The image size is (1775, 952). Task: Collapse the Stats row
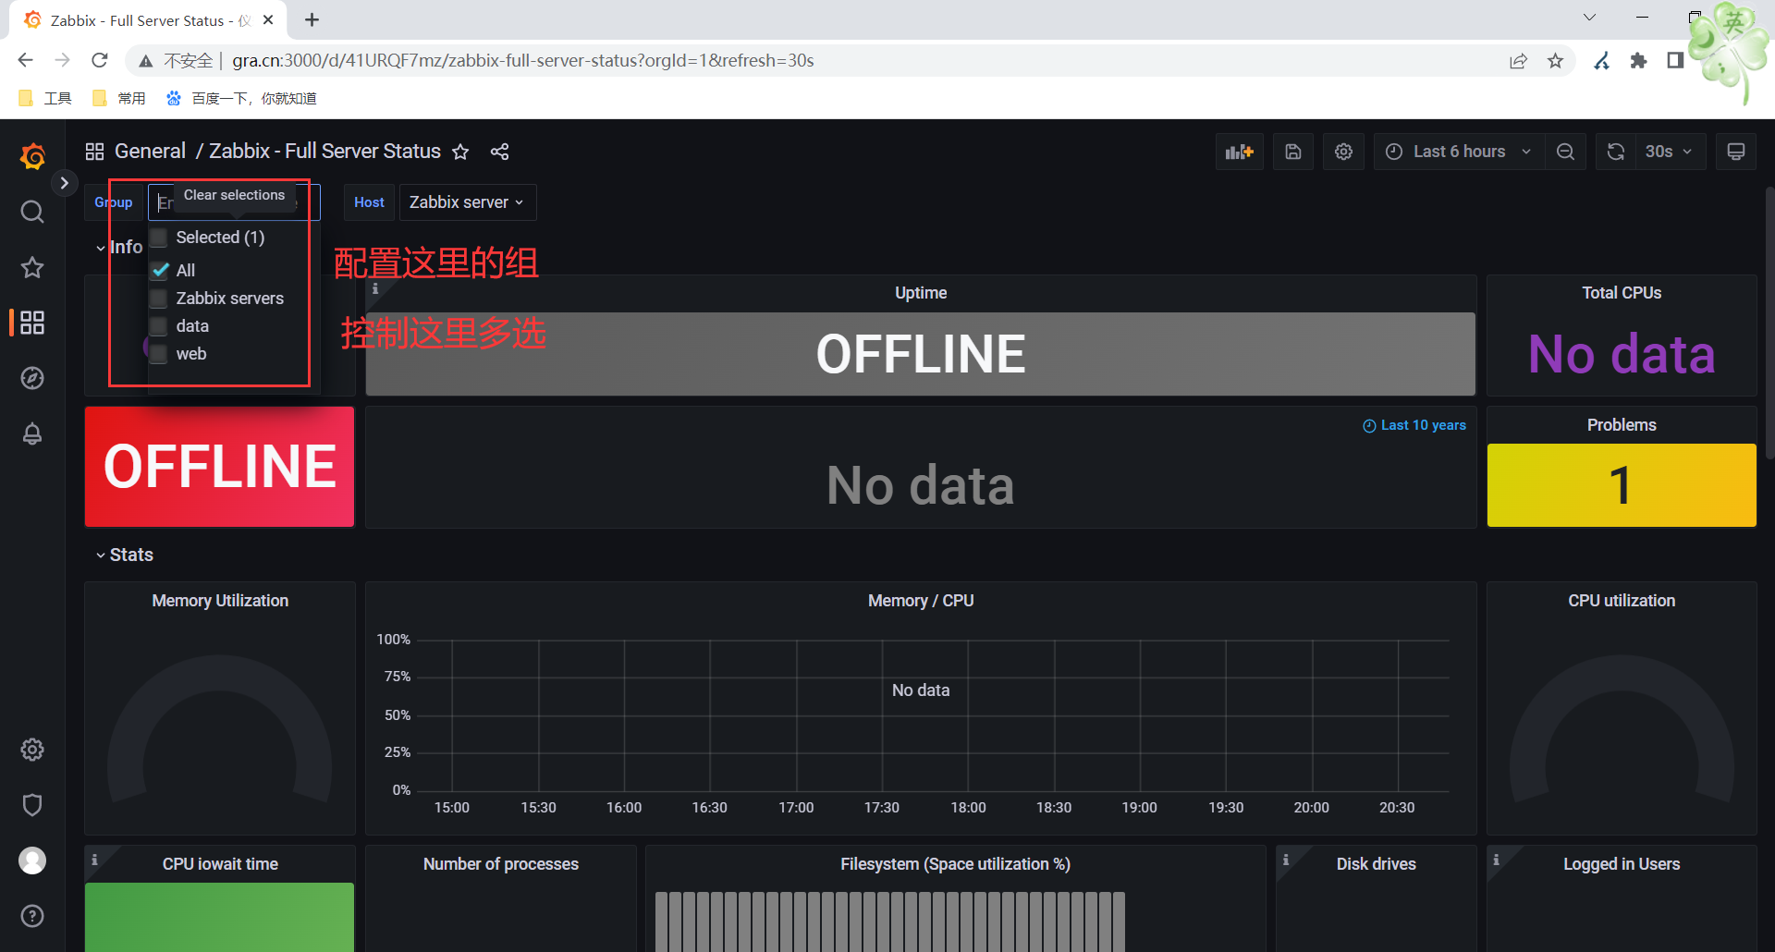click(125, 555)
